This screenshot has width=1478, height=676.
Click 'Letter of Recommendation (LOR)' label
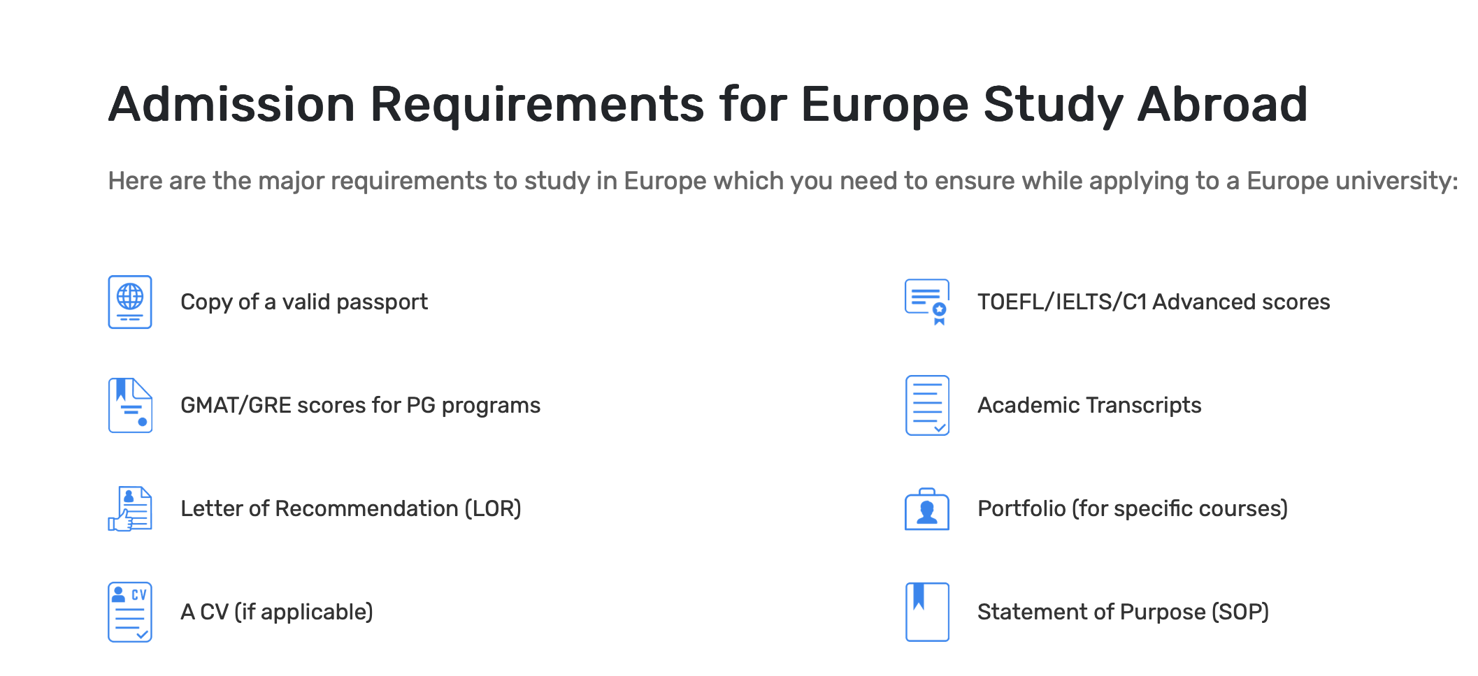pyautogui.click(x=351, y=508)
